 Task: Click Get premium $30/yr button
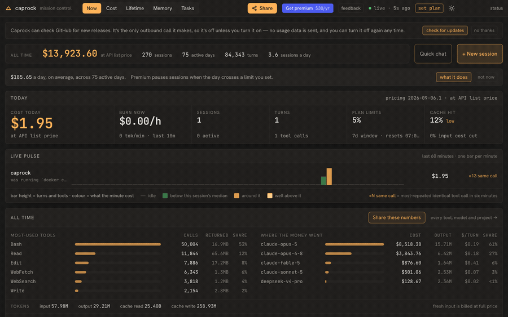pyautogui.click(x=308, y=8)
